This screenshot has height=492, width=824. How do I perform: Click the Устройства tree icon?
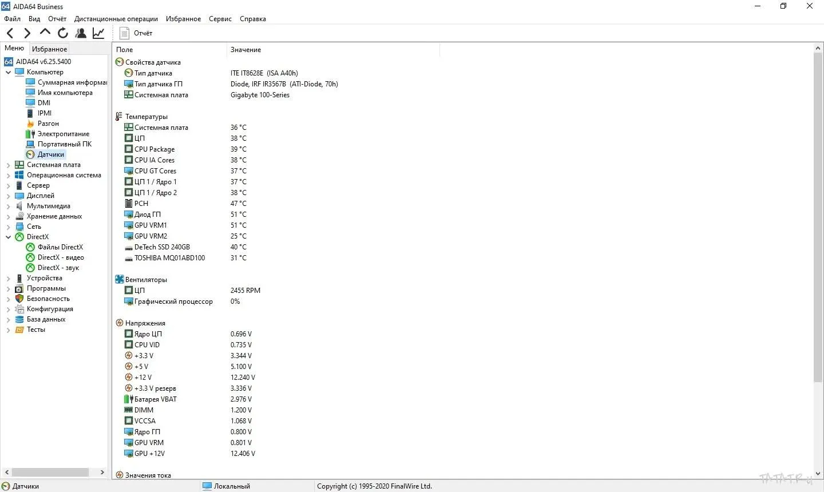(x=19, y=278)
